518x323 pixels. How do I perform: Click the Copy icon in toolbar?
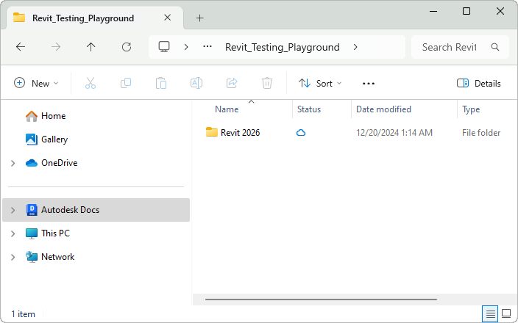coord(126,83)
